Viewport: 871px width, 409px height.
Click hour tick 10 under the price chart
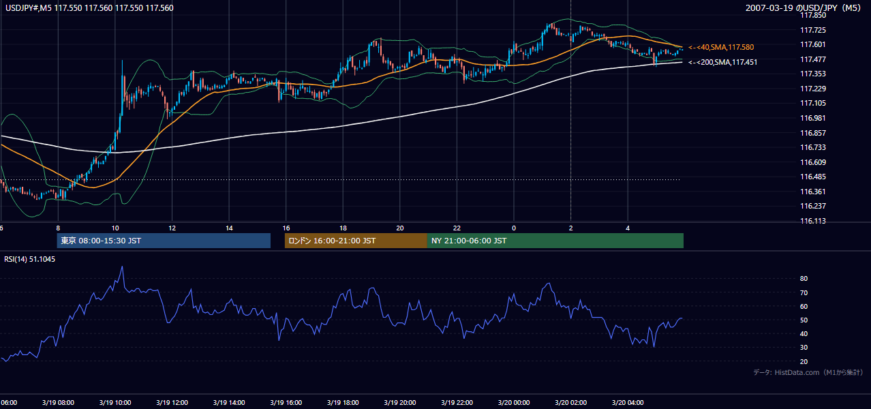coord(115,228)
